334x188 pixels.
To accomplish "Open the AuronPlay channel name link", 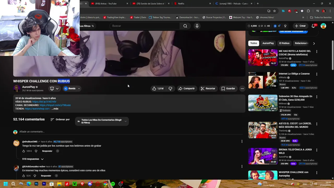I will 28,87.
